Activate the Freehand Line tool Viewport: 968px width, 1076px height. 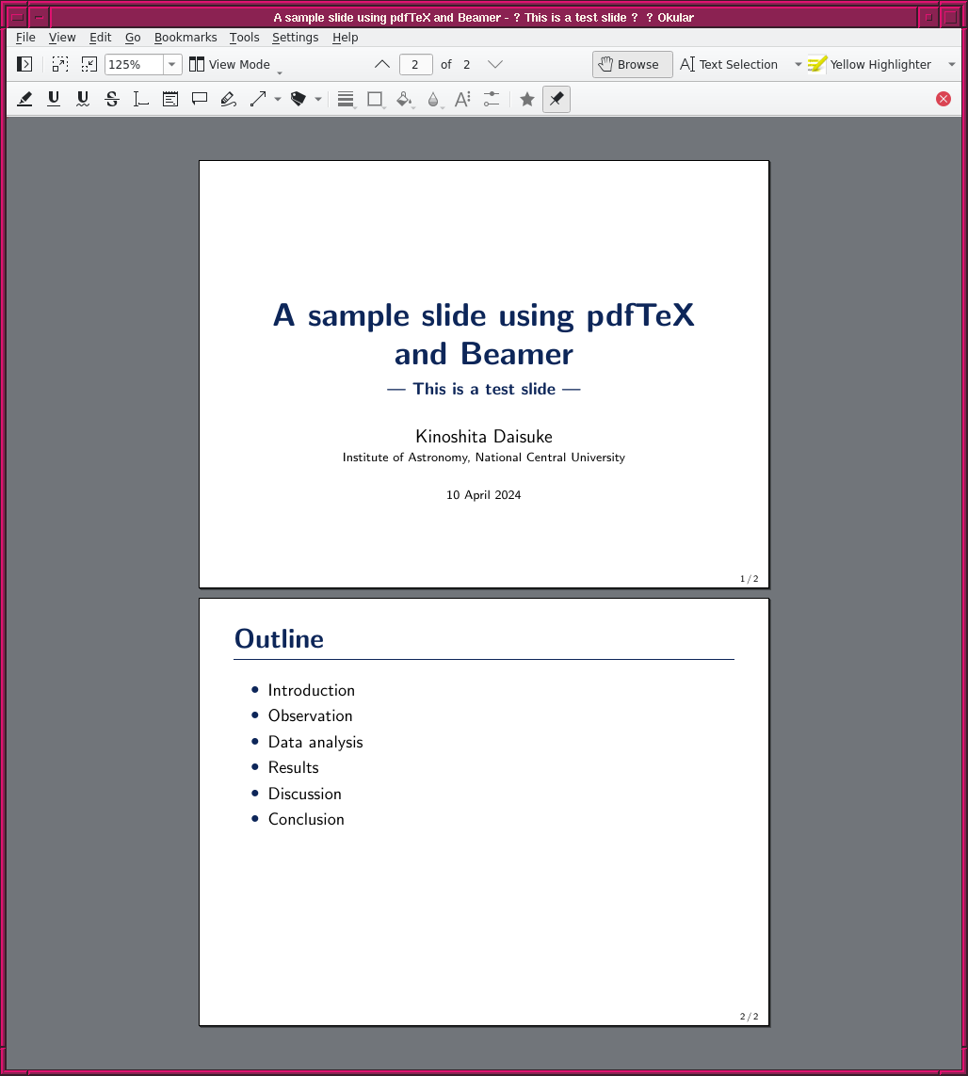[228, 99]
